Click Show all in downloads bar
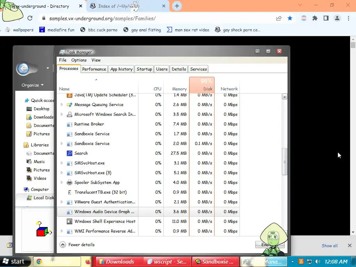This screenshot has width=356, height=267. (x=330, y=246)
